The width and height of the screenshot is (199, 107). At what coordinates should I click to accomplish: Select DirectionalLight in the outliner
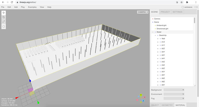click(172, 28)
